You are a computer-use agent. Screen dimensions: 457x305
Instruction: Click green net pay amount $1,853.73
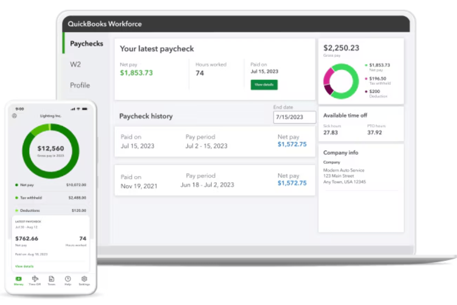click(x=136, y=73)
